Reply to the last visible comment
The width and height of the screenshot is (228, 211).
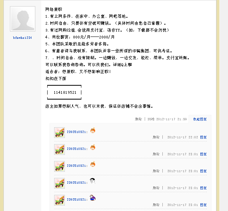point(203,205)
